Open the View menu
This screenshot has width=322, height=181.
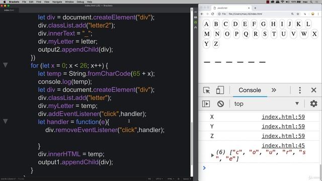[47, 2]
